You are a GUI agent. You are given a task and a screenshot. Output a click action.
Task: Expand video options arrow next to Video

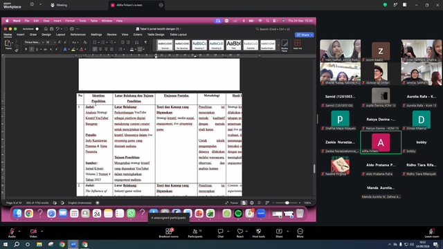[42, 231]
